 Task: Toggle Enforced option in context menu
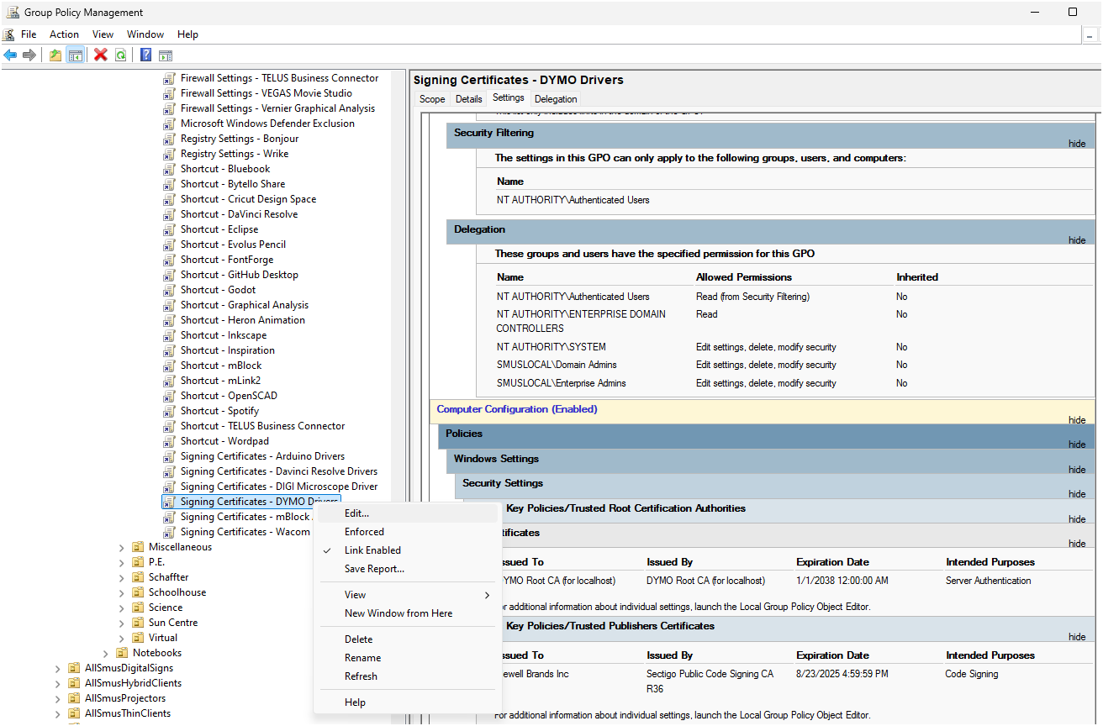point(364,532)
